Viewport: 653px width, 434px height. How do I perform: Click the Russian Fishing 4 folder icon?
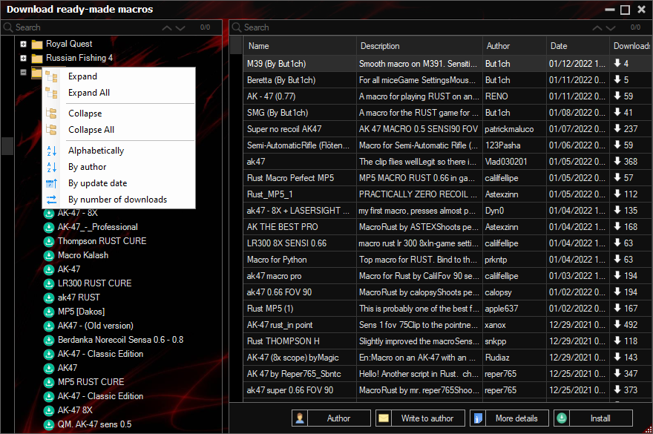[x=37, y=59]
